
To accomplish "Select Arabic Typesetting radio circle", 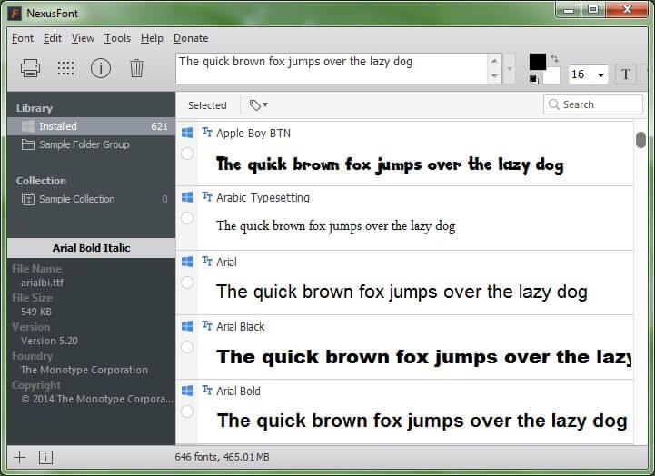I will tap(187, 217).
